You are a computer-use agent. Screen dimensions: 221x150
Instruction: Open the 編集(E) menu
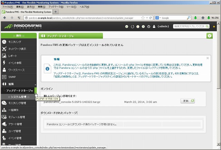click(x=20, y=7)
